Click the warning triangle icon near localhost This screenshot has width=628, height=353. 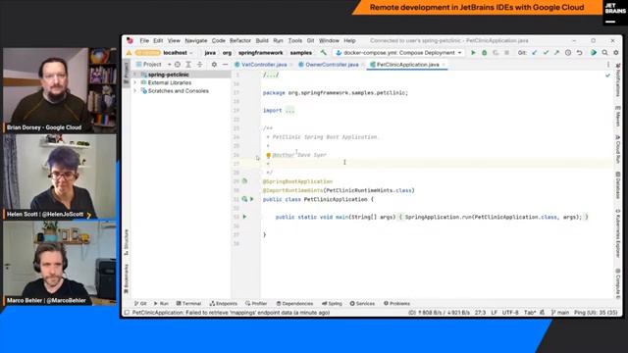[129, 53]
